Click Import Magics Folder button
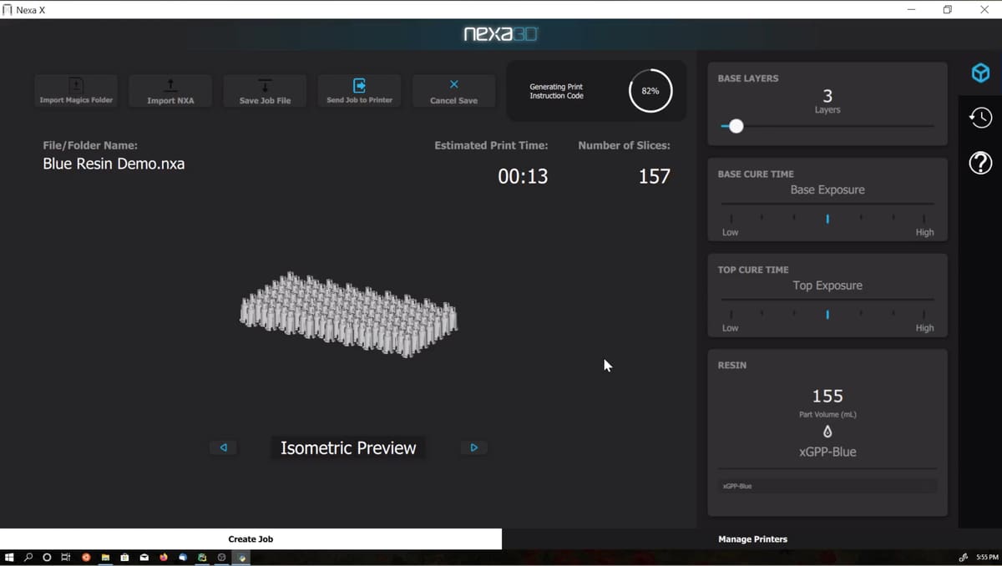 pos(76,91)
